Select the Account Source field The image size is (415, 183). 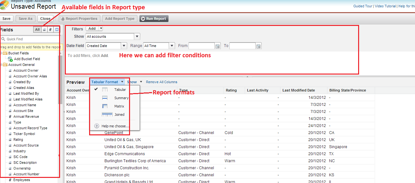[26, 145]
